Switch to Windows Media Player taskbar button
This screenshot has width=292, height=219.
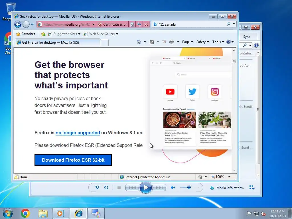click(x=60, y=213)
